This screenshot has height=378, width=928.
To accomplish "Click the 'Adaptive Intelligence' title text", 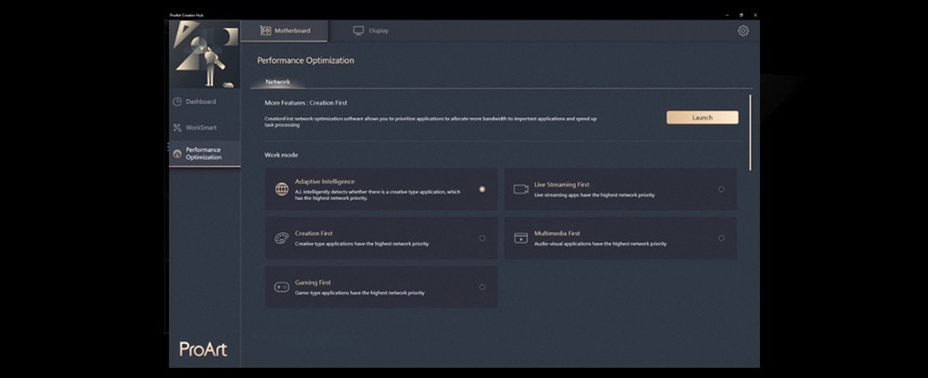I will pyautogui.click(x=325, y=182).
